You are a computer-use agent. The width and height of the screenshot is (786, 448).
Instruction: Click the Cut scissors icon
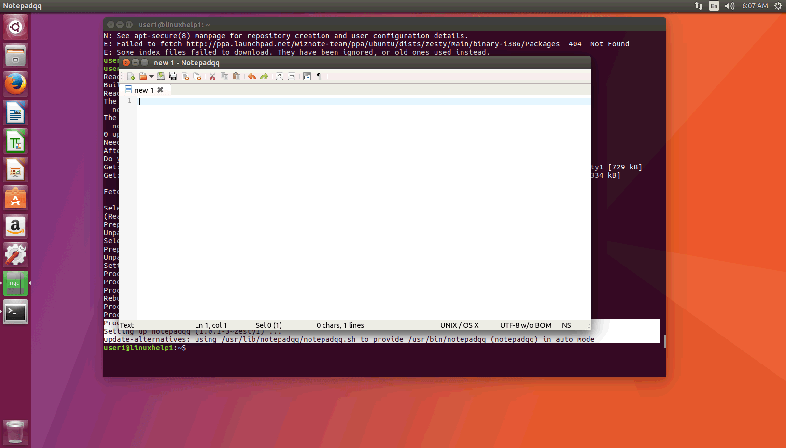212,76
